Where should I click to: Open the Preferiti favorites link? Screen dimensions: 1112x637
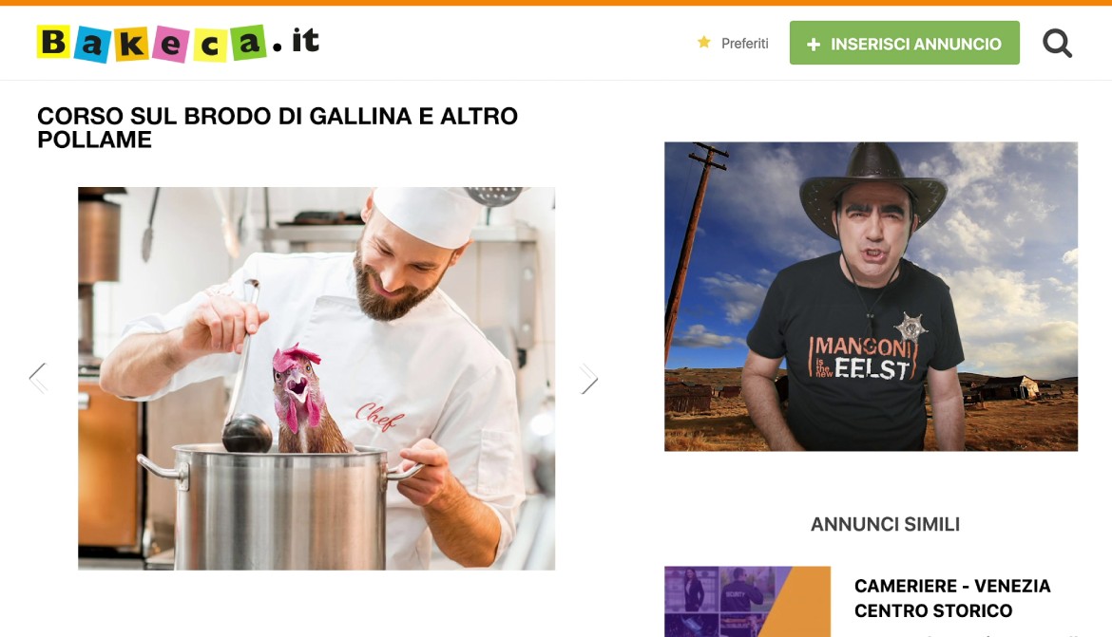(x=744, y=44)
